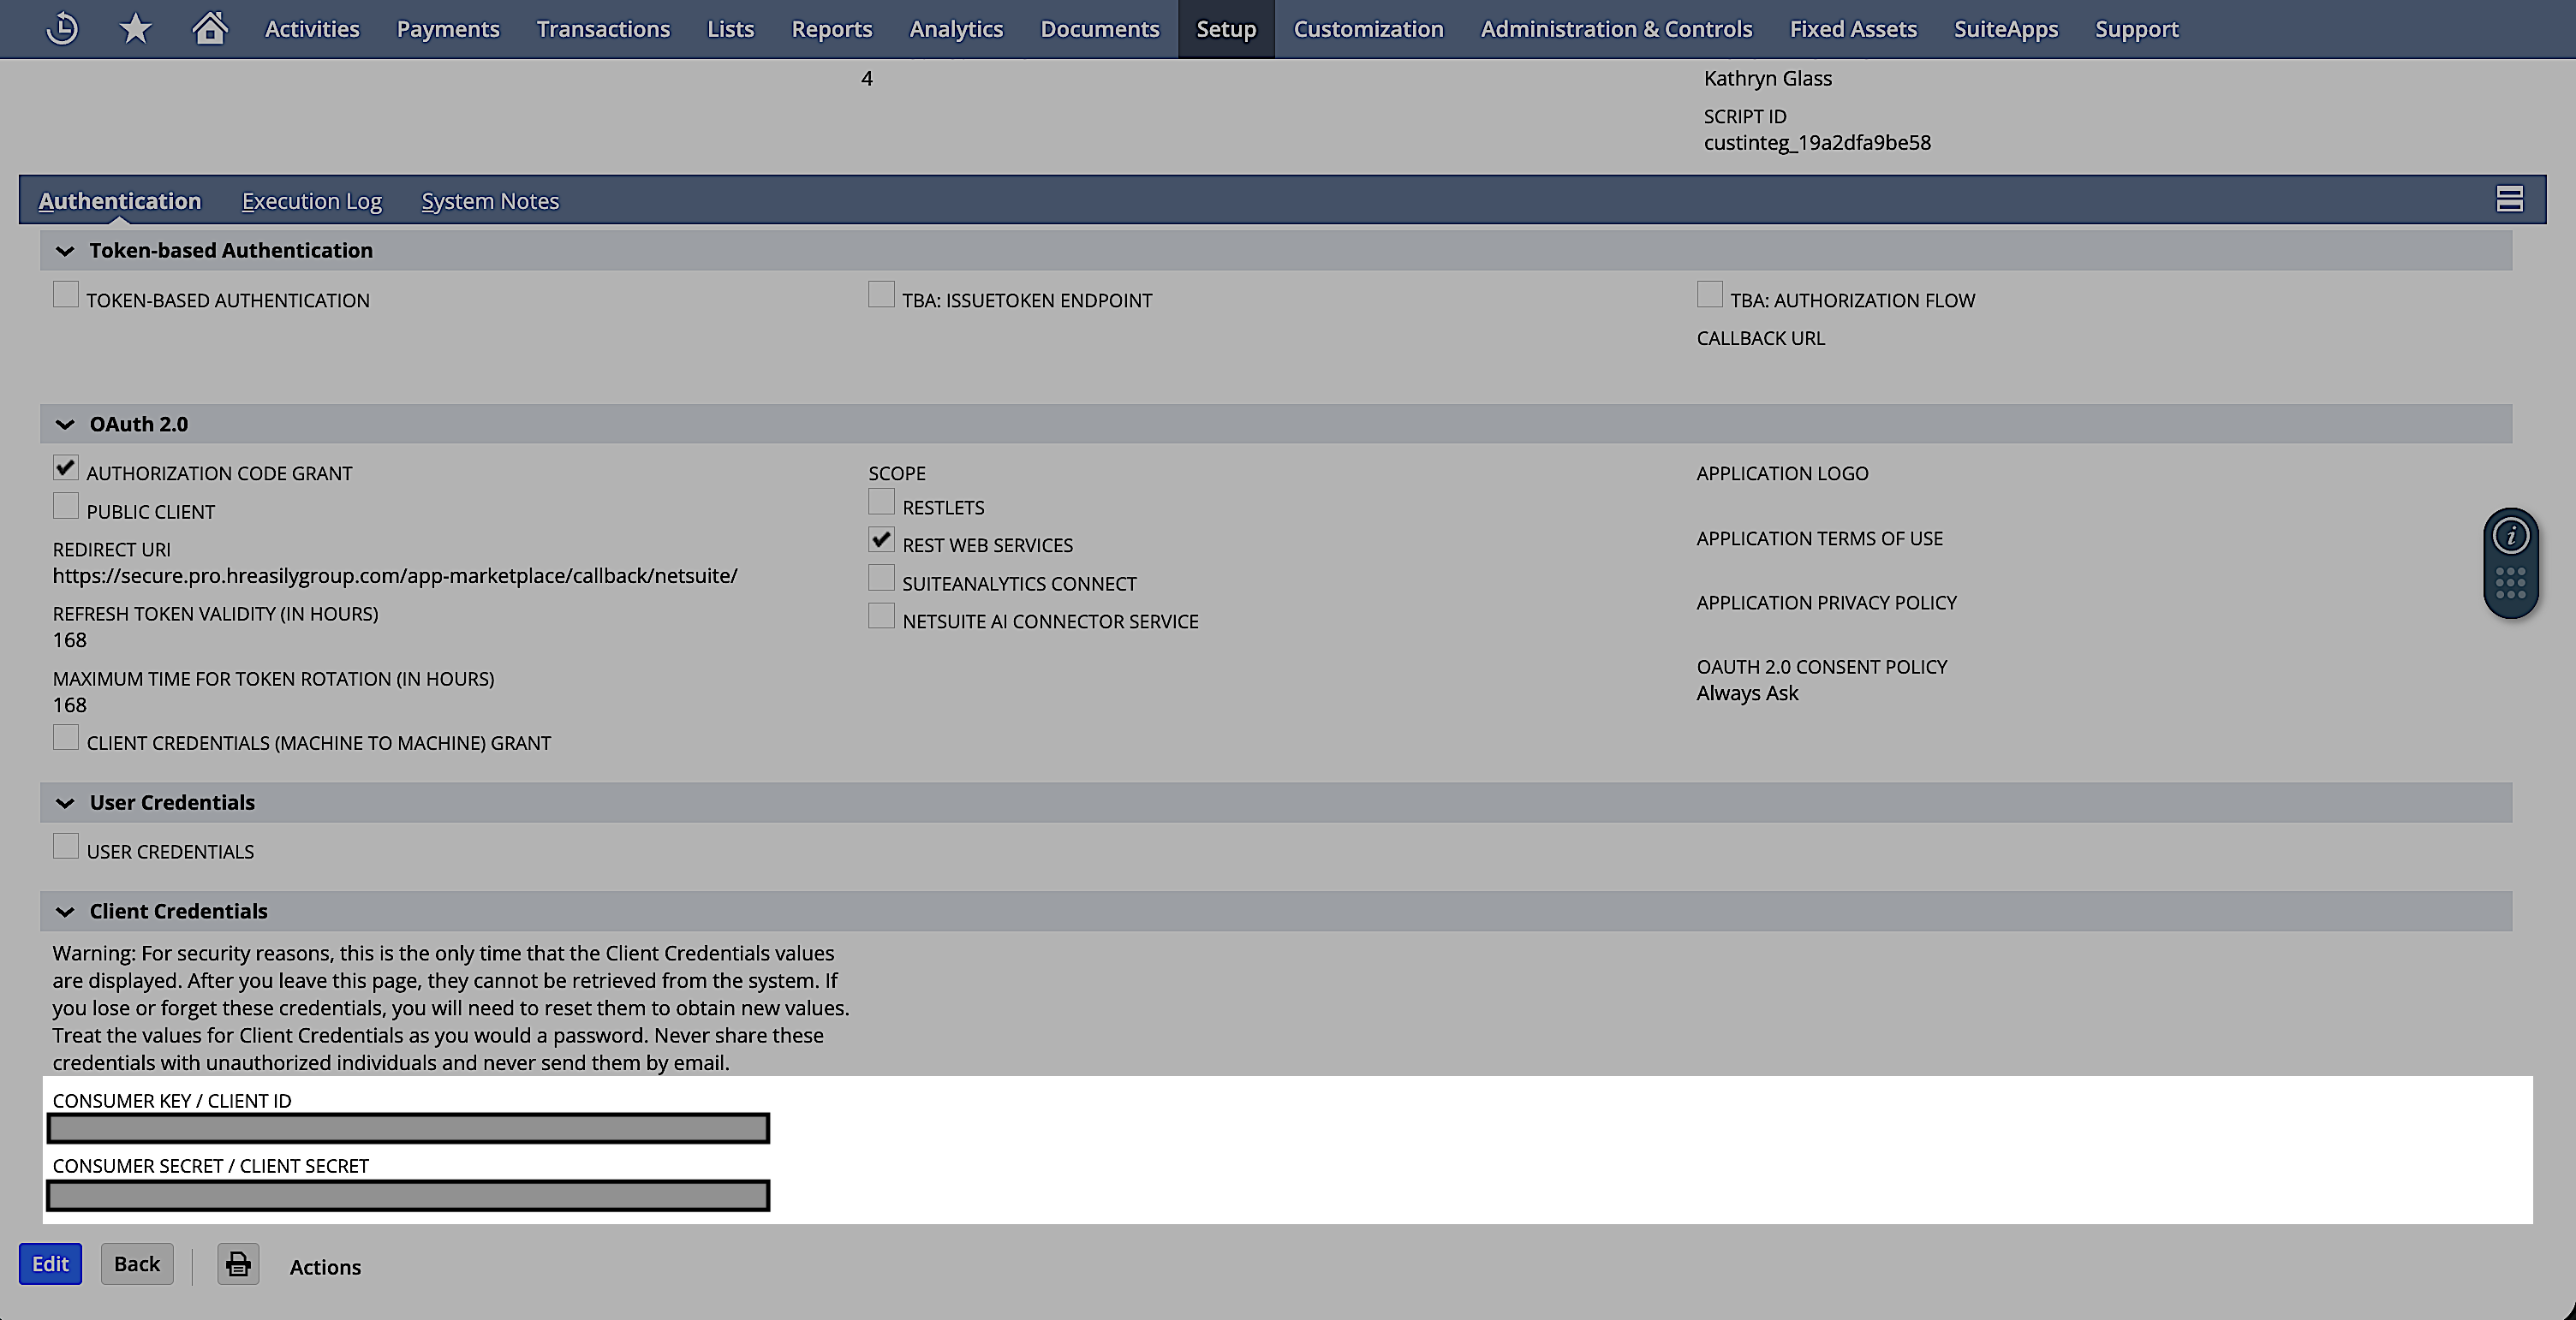
Task: Click the Shortcuts star icon
Action: [x=135, y=29]
